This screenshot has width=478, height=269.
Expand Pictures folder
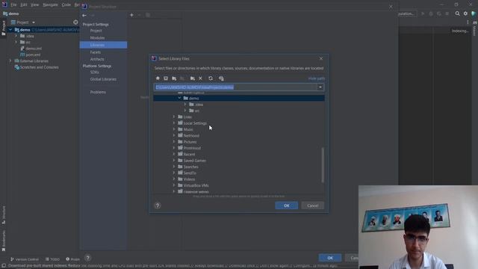point(174,142)
